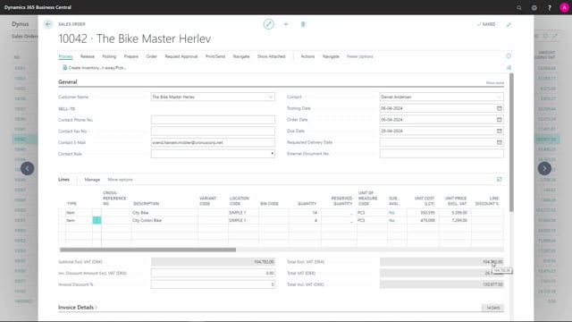Open row menu for City Colibri Bike
The image size is (572, 322).
97,220
